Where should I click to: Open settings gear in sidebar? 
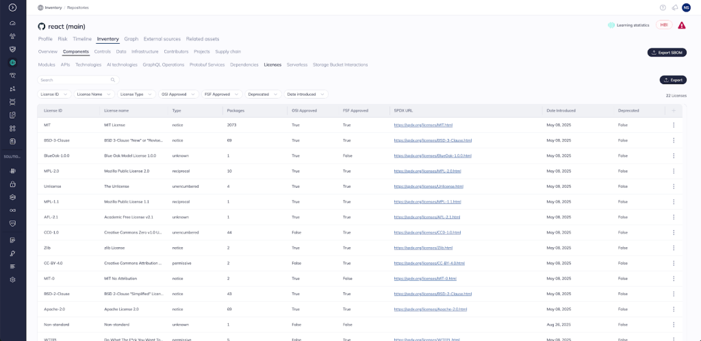(12, 280)
